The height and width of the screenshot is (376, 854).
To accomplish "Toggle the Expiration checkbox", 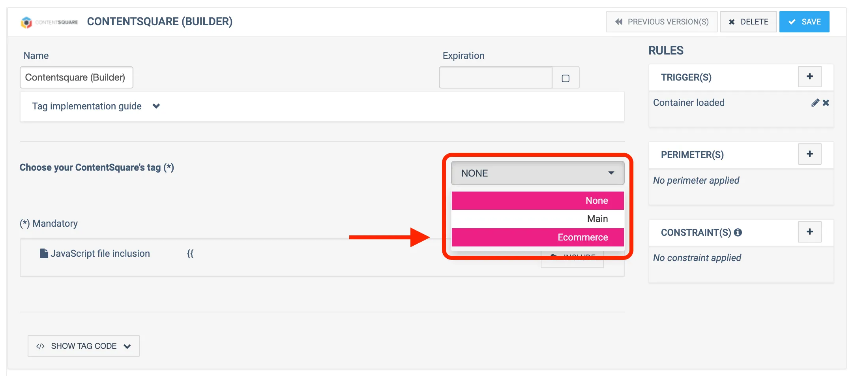I will pos(566,78).
